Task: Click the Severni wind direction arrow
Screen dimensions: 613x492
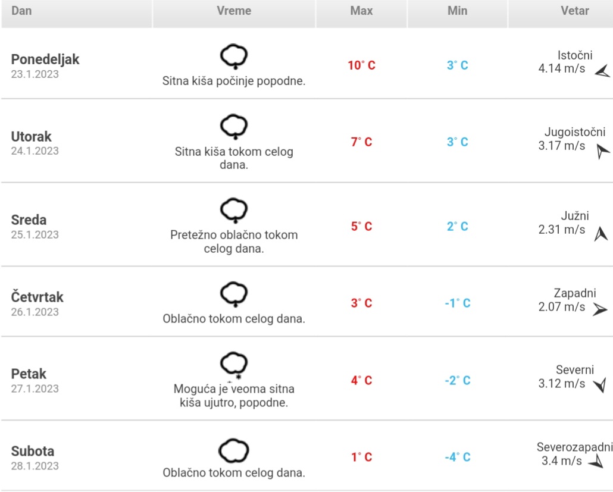Action: pos(600,385)
